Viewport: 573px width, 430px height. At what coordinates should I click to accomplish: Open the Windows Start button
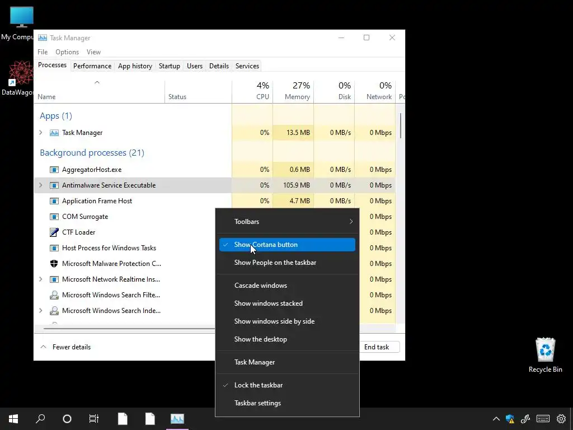coord(13,419)
